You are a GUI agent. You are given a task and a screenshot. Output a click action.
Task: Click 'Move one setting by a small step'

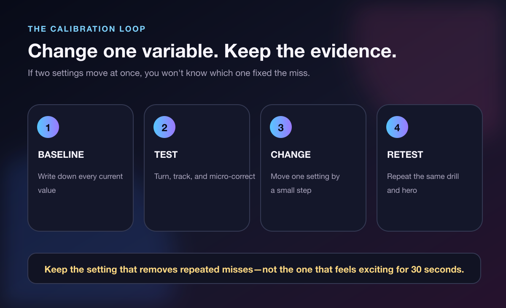tap(305, 183)
